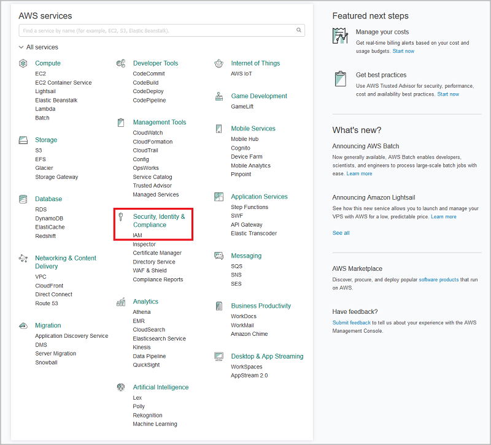Select the Analytics bar chart icon

tap(120, 302)
